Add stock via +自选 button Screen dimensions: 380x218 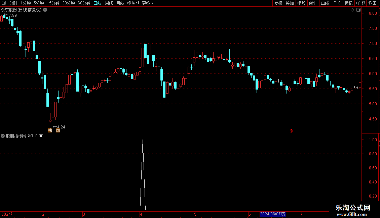pyautogui.click(x=360, y=3)
